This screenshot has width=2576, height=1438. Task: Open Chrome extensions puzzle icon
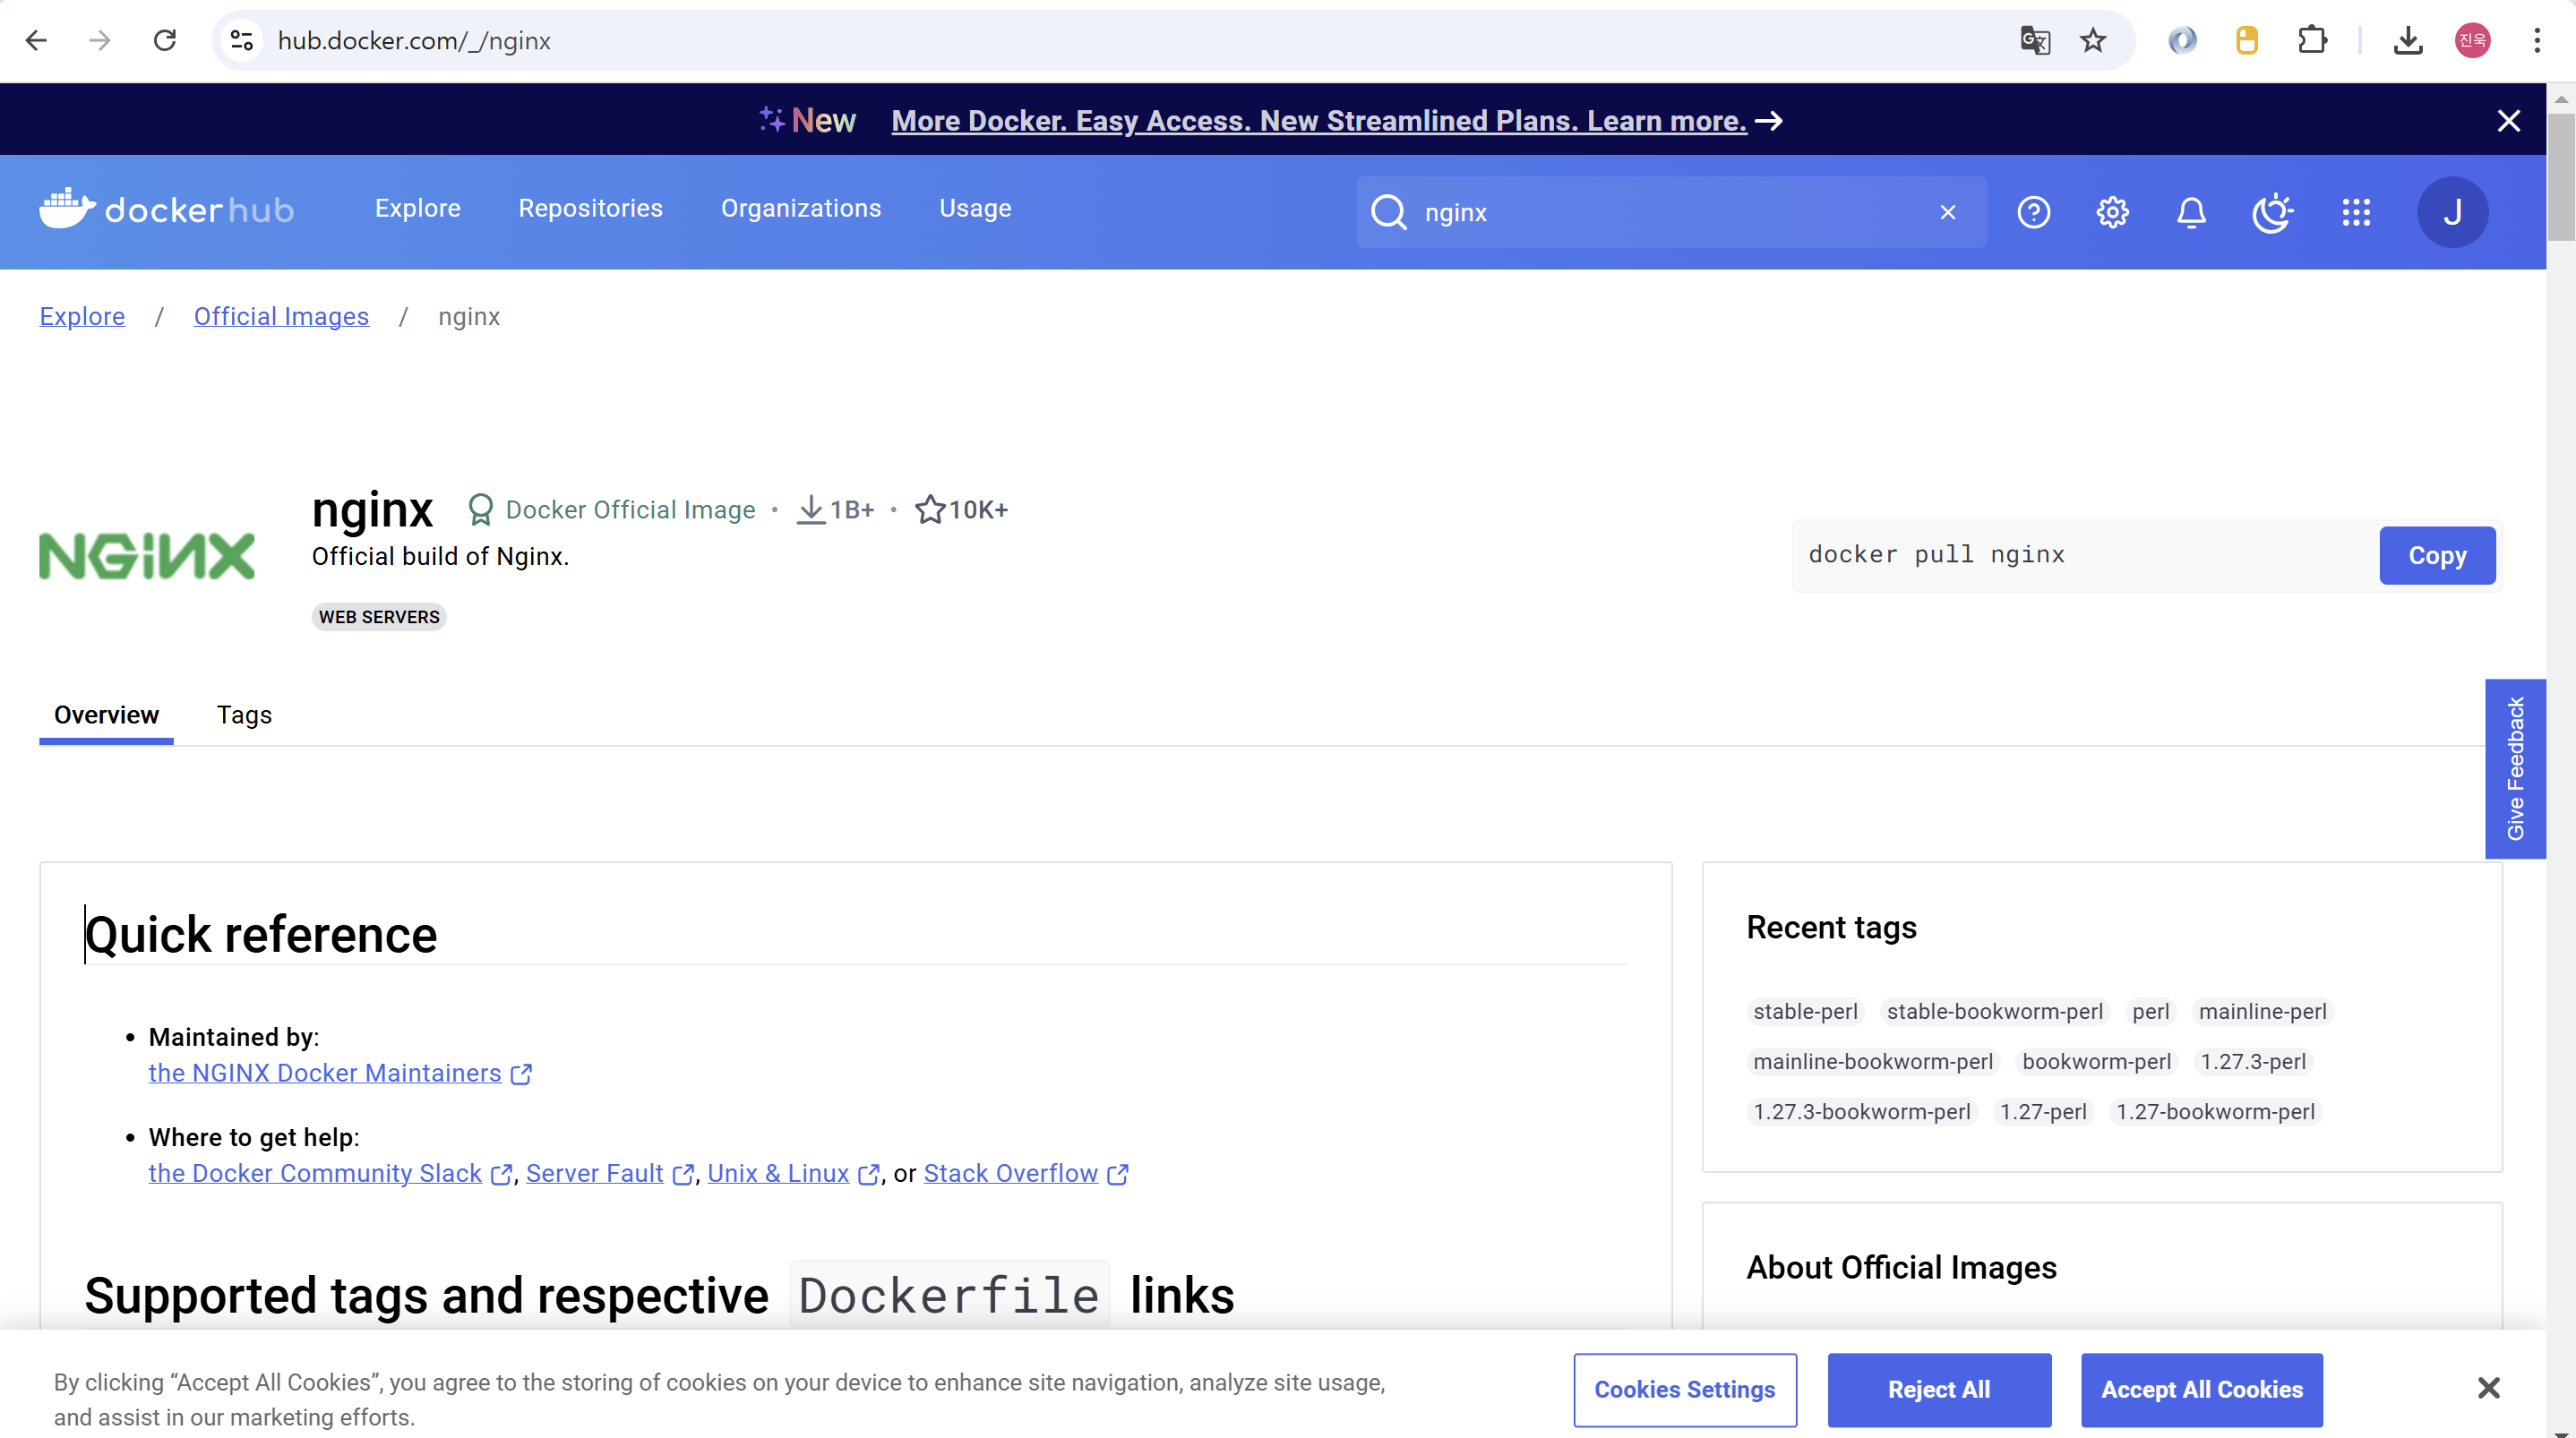[2312, 40]
